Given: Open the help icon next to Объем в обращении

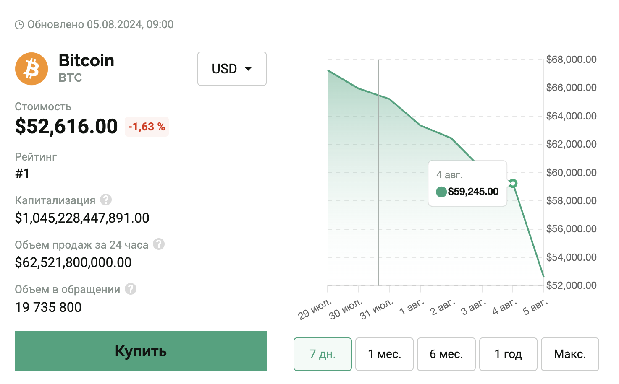Looking at the screenshot, I should (131, 289).
